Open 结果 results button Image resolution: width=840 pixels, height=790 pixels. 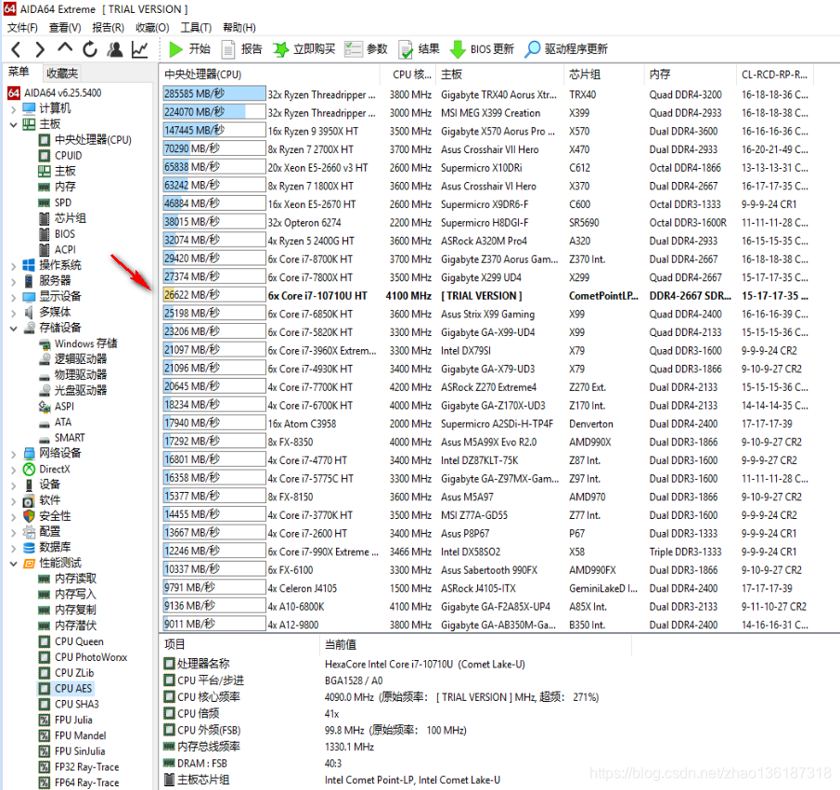[420, 49]
